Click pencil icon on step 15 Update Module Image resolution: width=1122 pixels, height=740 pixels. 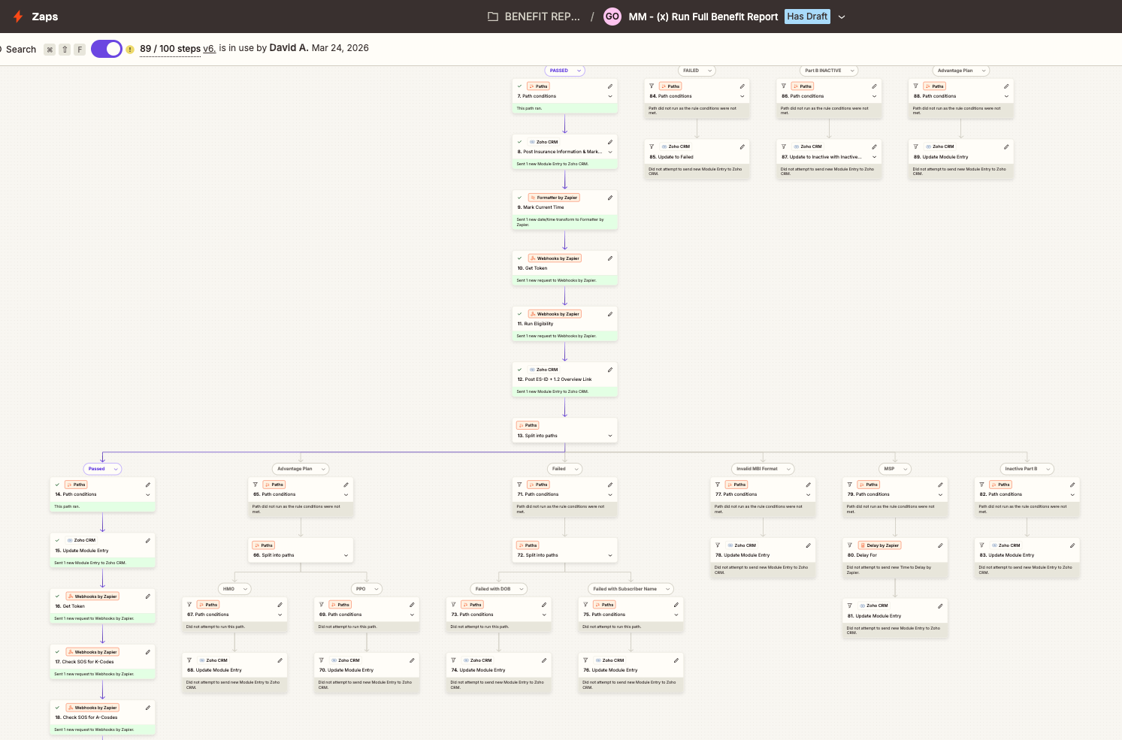[x=147, y=540]
